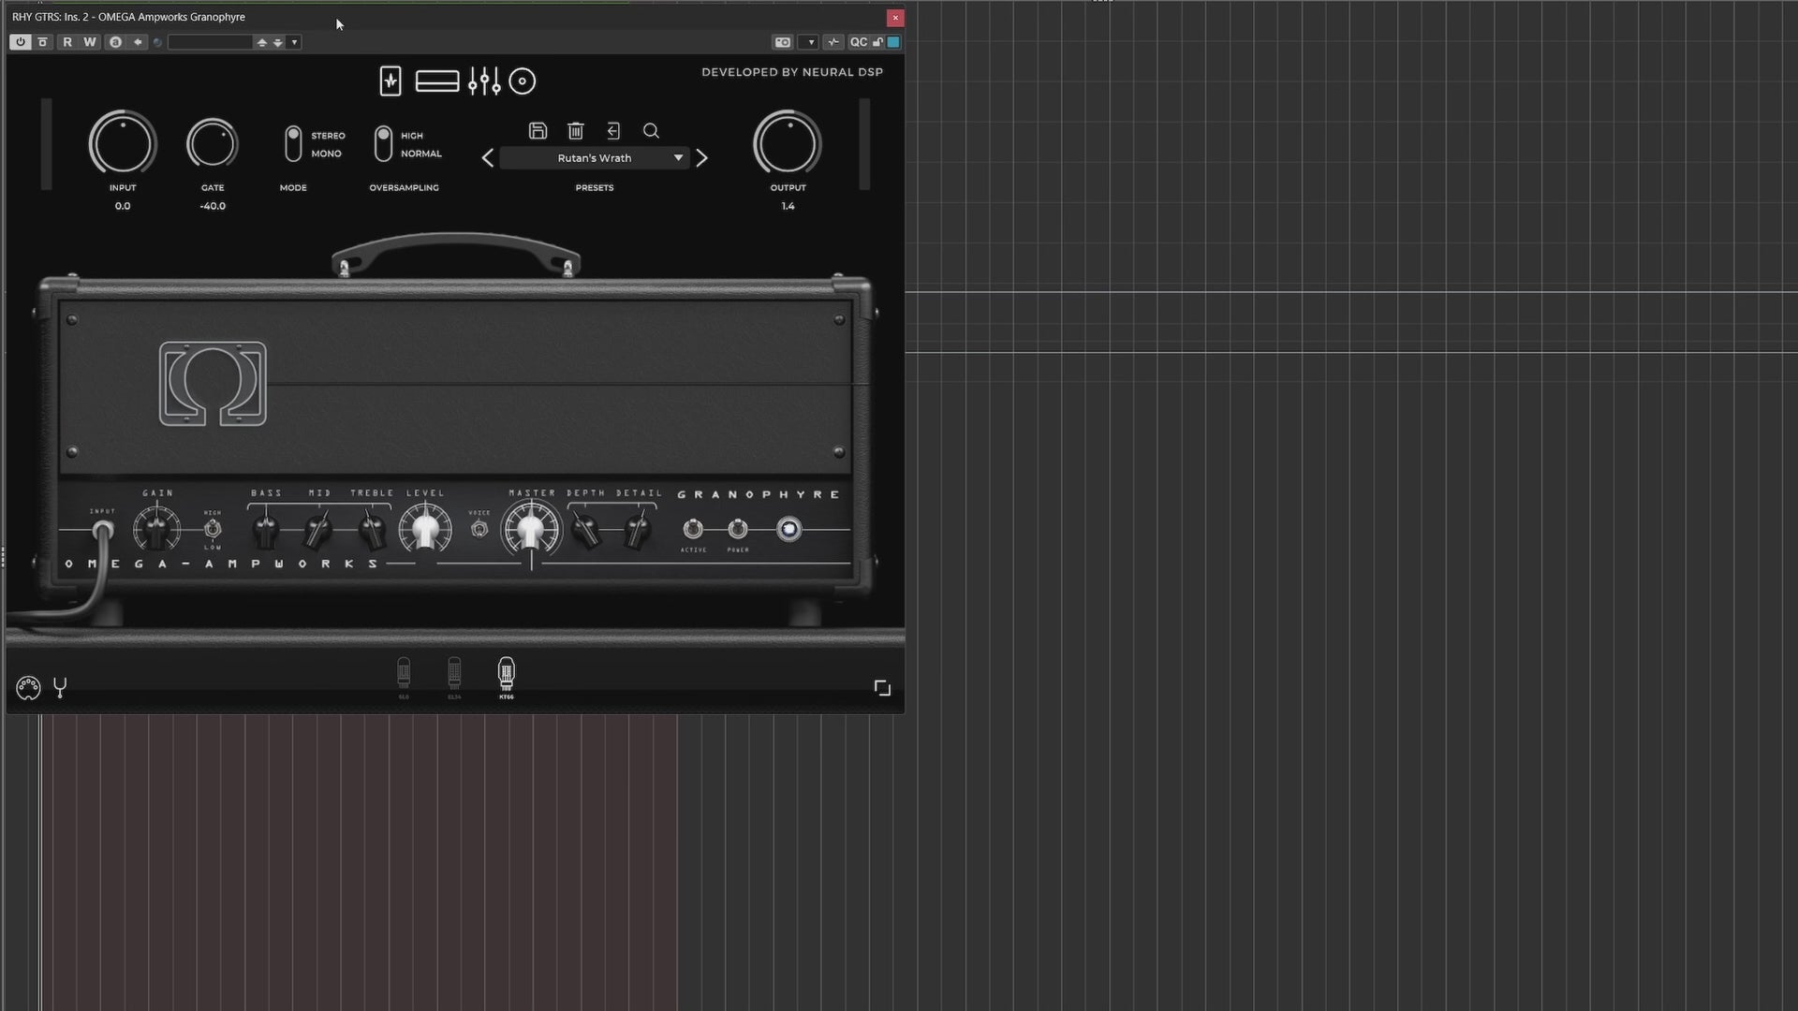Click the resize window icon bottom right
The width and height of the screenshot is (1798, 1011).
882,688
